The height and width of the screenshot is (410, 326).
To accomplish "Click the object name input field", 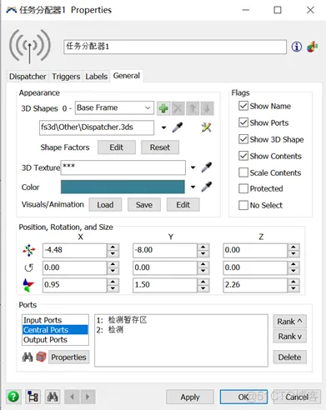I will tap(175, 47).
